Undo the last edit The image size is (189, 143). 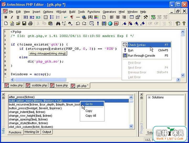78,23
